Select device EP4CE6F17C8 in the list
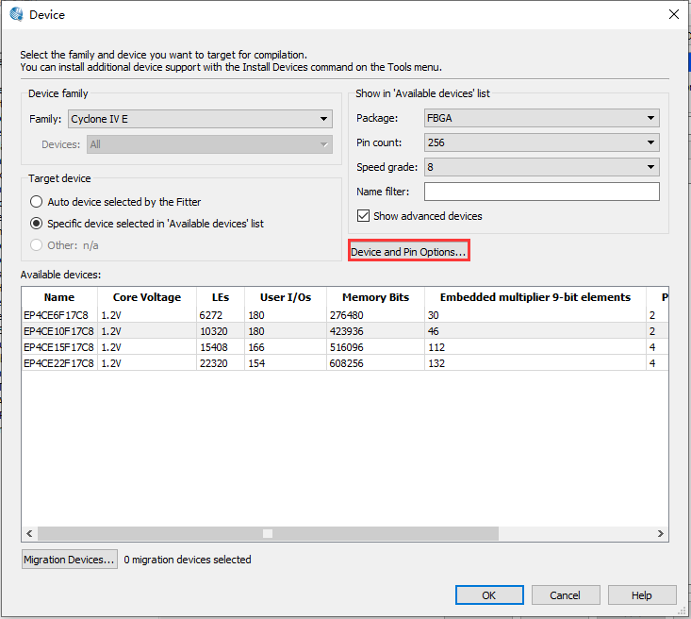Screen dimensions: 691x619 (x=58, y=315)
